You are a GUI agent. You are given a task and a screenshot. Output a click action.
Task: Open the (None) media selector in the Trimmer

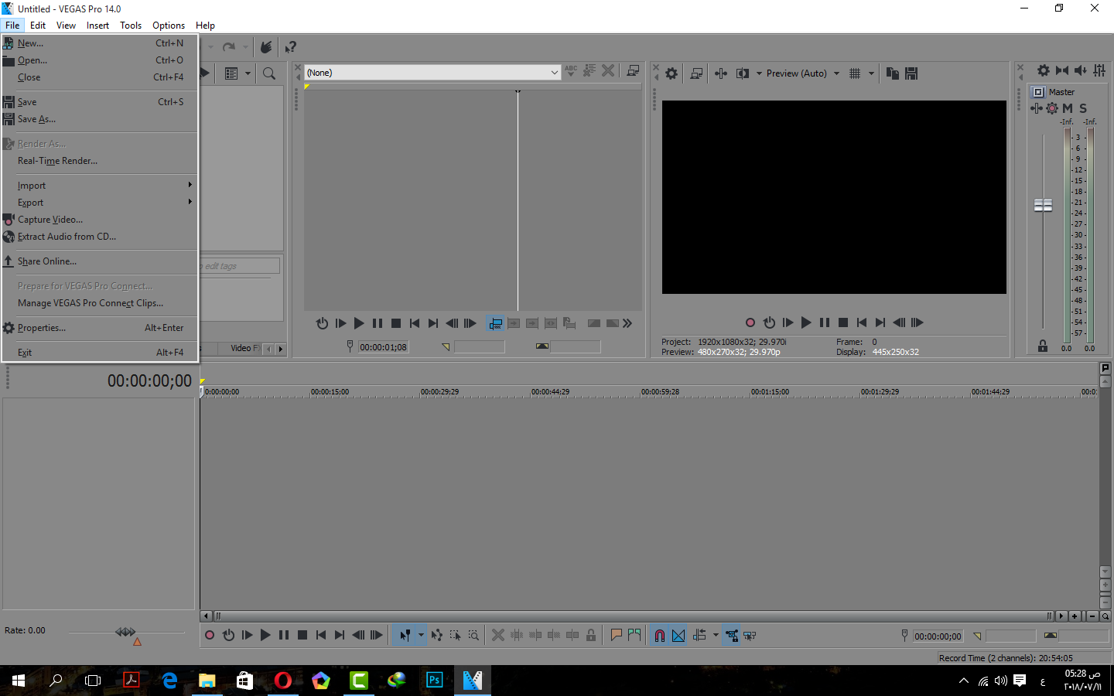tap(555, 72)
